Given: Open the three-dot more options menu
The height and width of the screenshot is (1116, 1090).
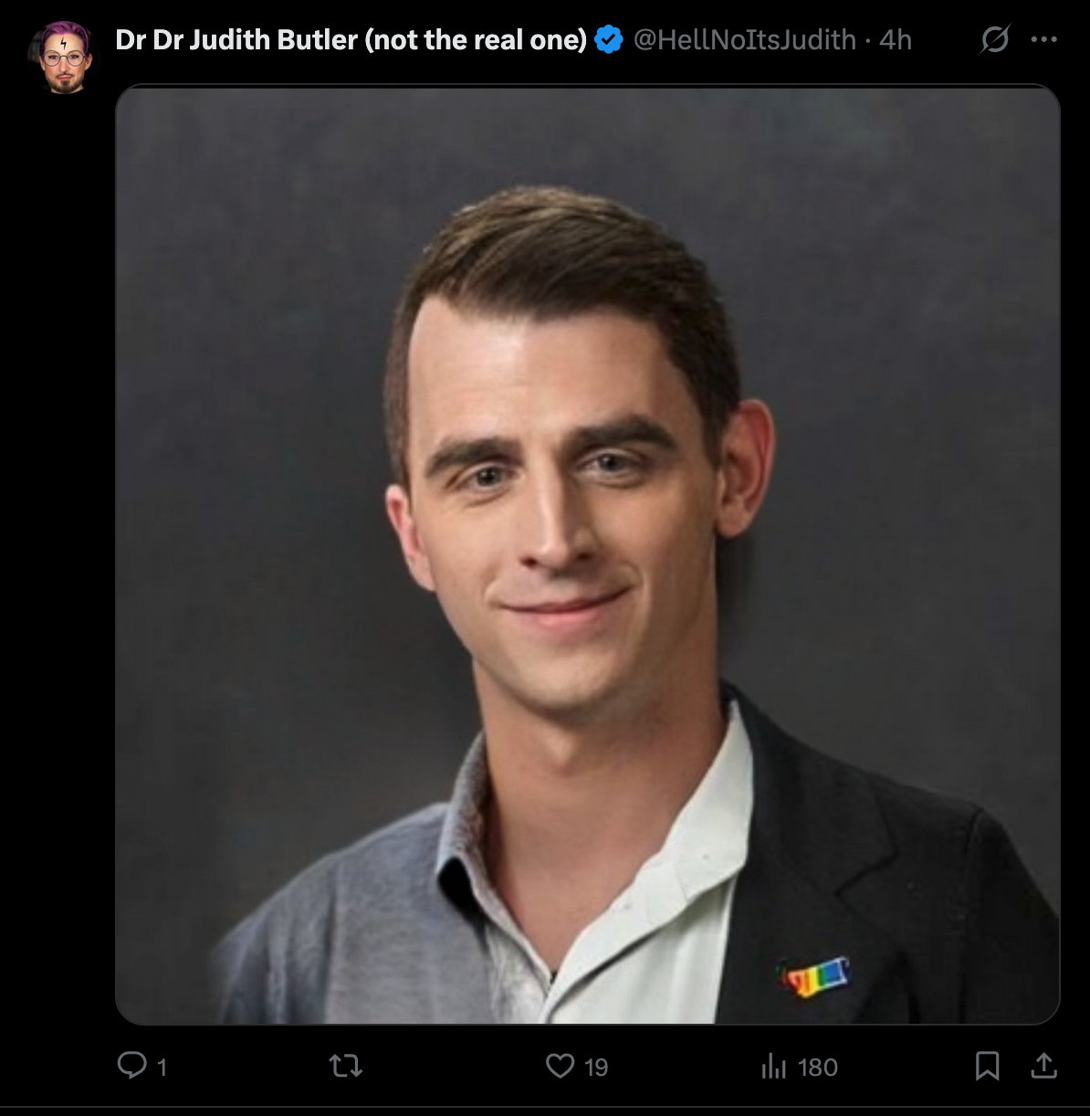Looking at the screenshot, I should [1043, 39].
